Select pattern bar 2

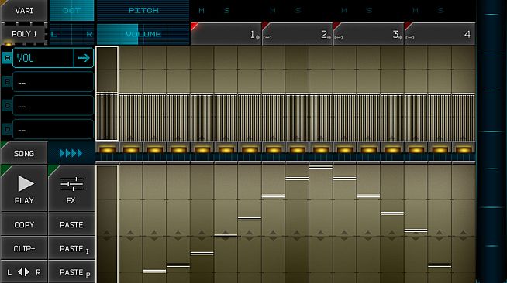click(x=298, y=34)
